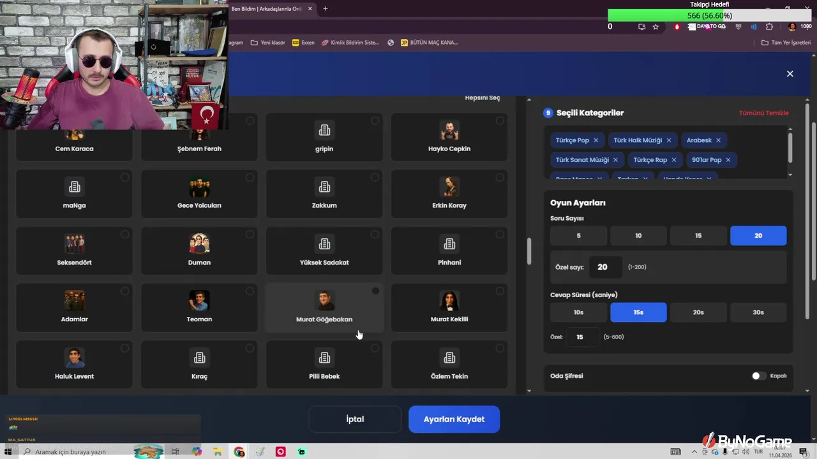Viewport: 817px width, 459px height.
Task: Click the artist list scrollbar thumb
Action: (x=528, y=251)
